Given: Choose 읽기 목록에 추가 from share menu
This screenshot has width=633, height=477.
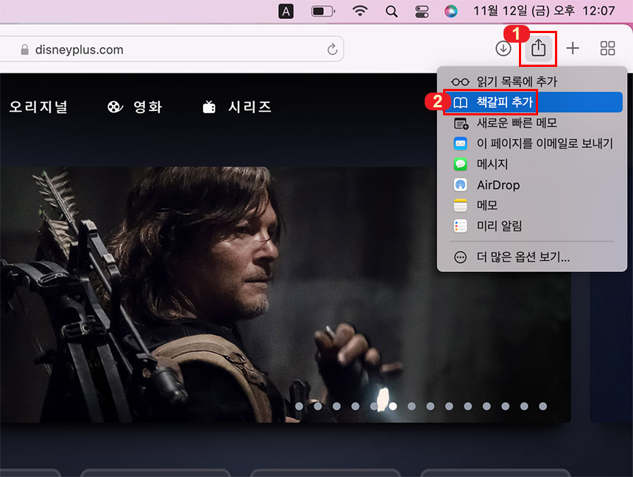Looking at the screenshot, I should point(531,82).
